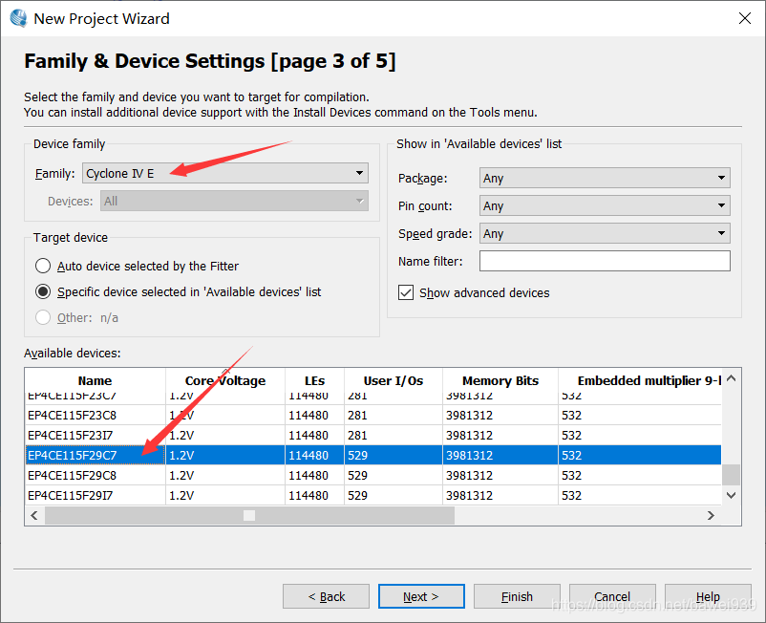Image resolution: width=766 pixels, height=623 pixels.
Task: Open the Pin count dropdown
Action: tap(605, 205)
